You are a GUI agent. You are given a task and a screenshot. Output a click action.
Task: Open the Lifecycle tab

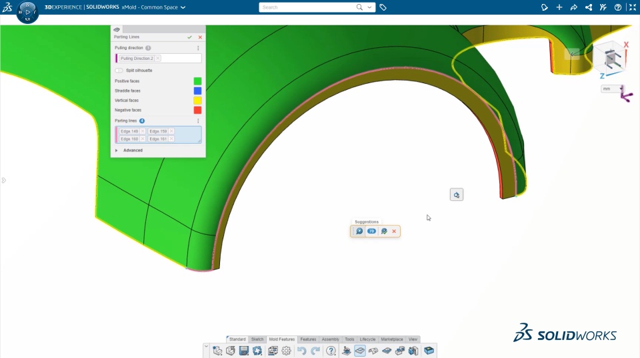pyautogui.click(x=367, y=339)
